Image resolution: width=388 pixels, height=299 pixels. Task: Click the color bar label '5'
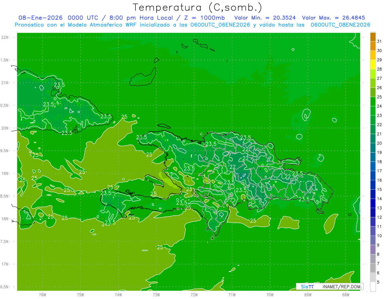[378, 282]
